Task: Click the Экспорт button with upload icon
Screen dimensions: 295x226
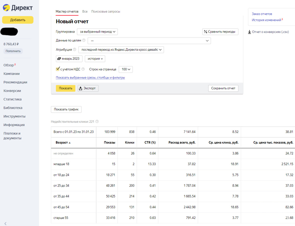Action: click(x=88, y=88)
